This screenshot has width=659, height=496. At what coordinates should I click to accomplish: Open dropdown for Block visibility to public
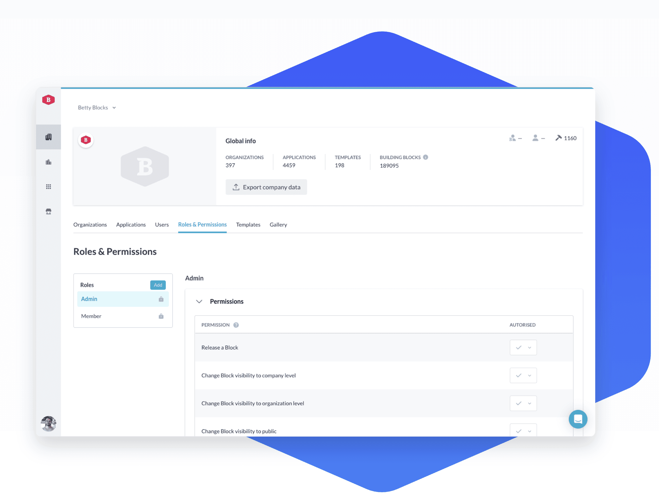pyautogui.click(x=523, y=431)
